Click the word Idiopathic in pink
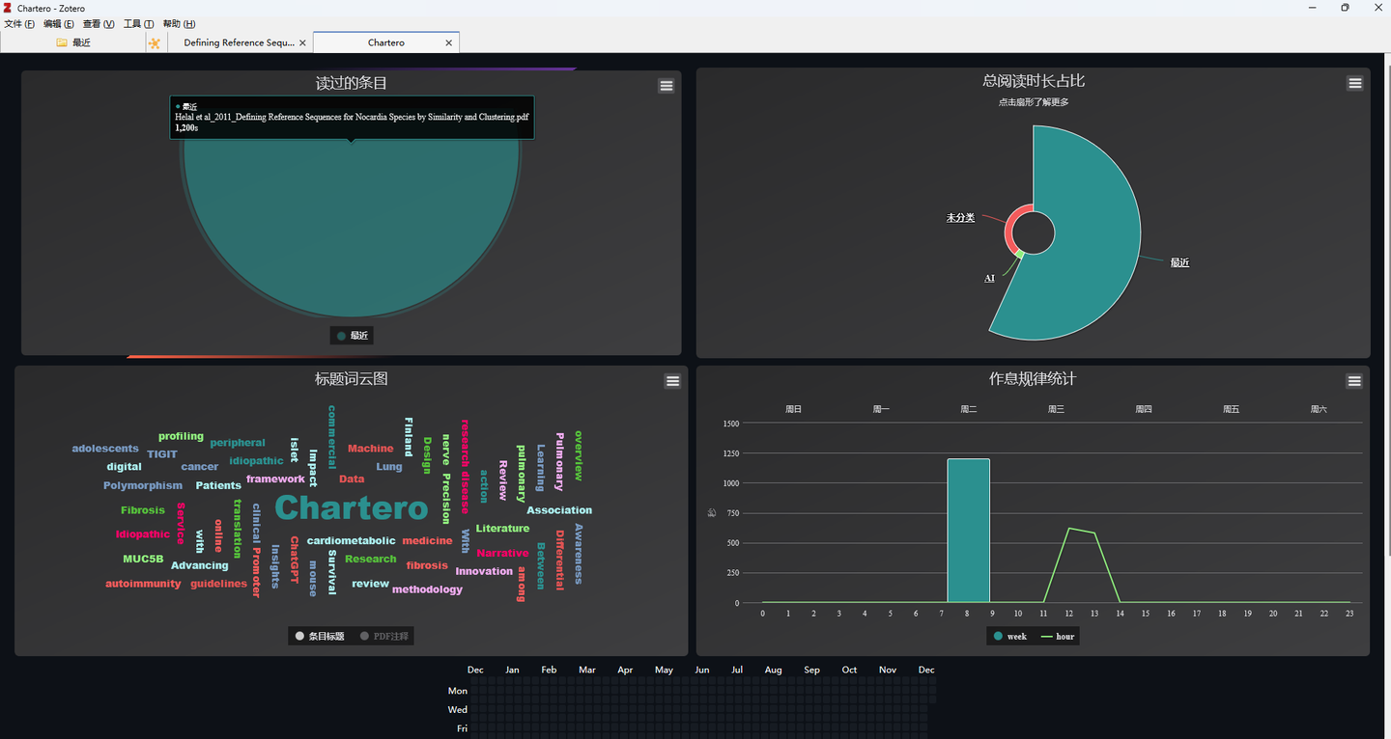Image resolution: width=1391 pixels, height=739 pixels. click(x=143, y=534)
